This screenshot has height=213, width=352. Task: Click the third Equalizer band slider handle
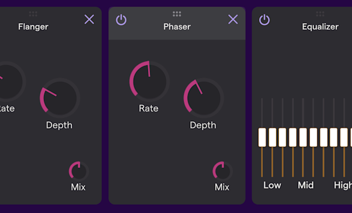(282, 137)
